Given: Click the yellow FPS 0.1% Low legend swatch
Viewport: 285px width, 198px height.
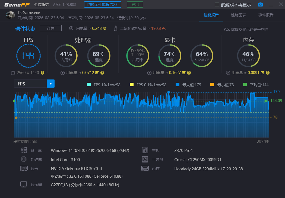Looking at the screenshot, I should tap(132, 85).
